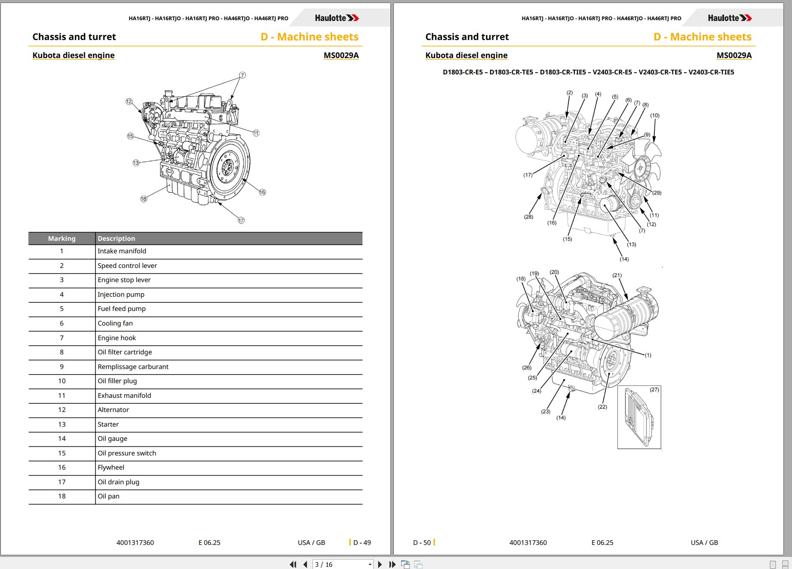The width and height of the screenshot is (792, 569).
Task: Select 'D - Machine sheets' title on left page
Action: (310, 37)
